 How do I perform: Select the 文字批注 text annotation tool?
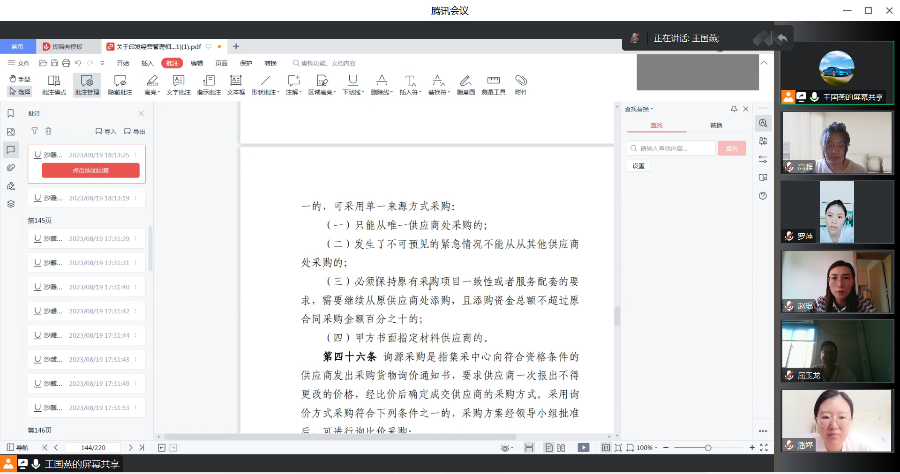(178, 85)
